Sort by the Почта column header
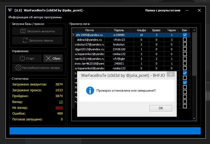The image size is (210, 144). [x=90, y=30]
